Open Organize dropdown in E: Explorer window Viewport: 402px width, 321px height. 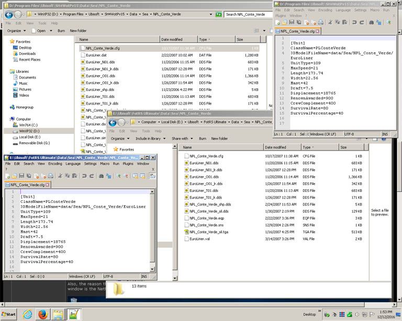tap(120, 139)
